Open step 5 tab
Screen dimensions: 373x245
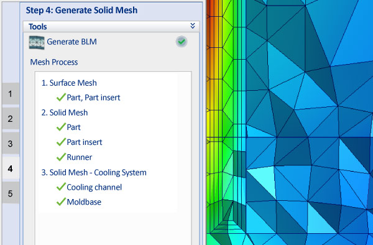pos(10,193)
